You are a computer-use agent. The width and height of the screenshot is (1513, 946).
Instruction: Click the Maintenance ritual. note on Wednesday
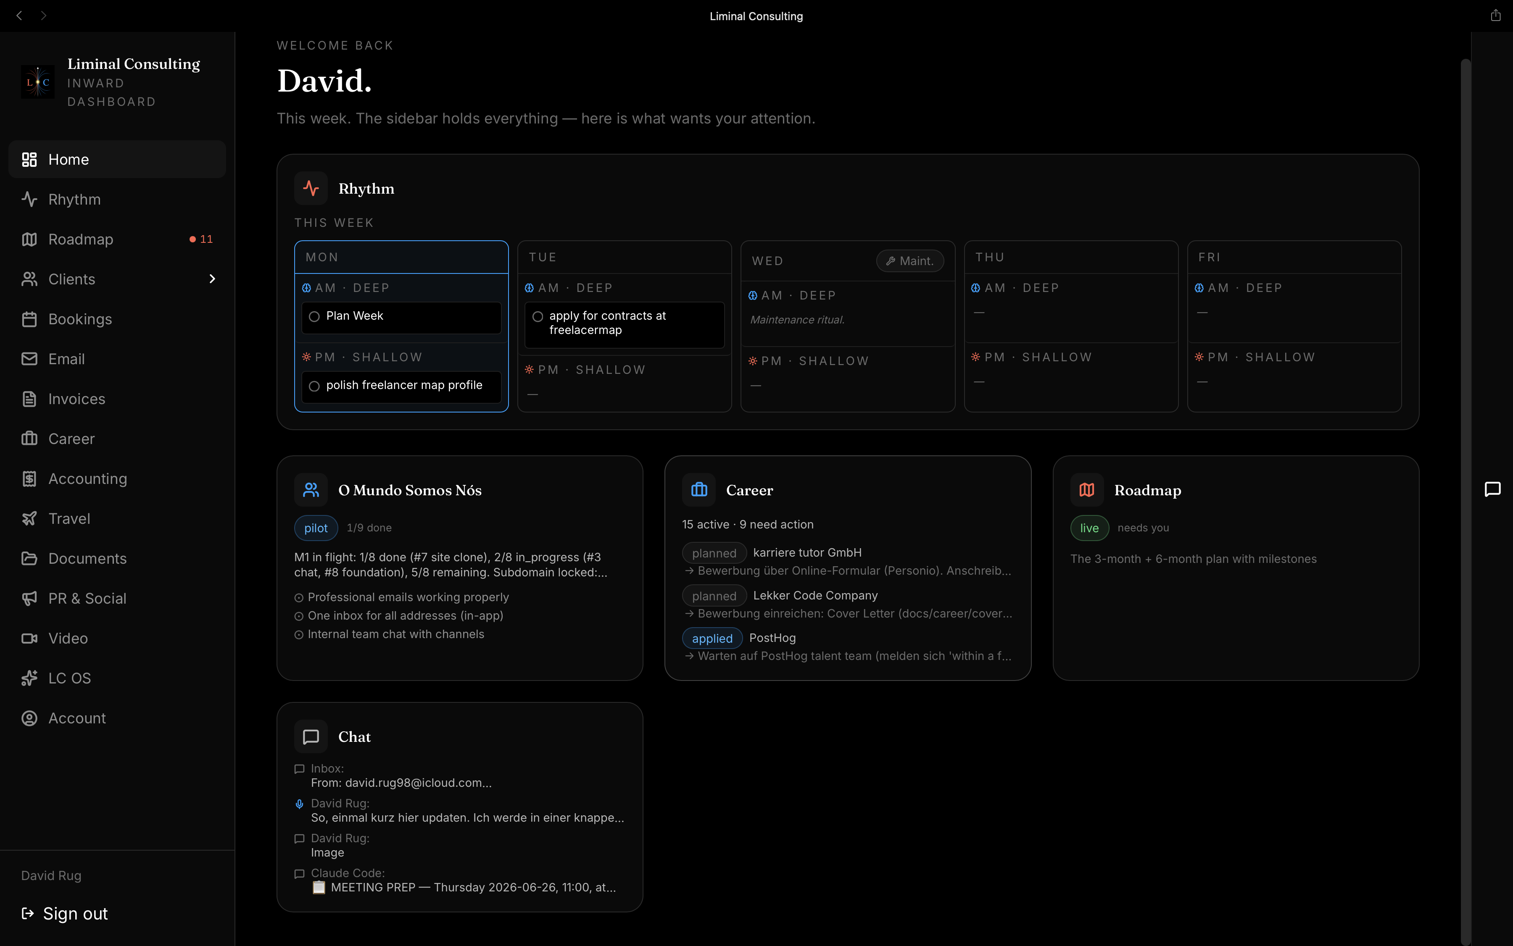coord(798,320)
